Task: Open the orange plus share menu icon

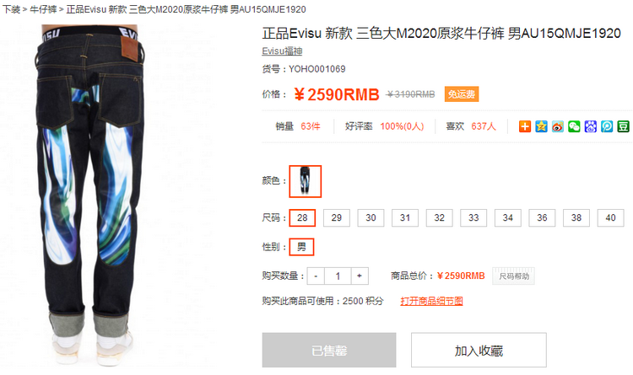Action: (524, 126)
